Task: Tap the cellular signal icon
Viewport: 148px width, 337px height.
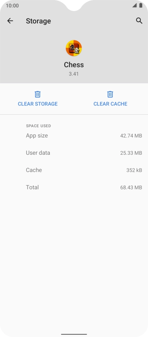Action: pos(135,5)
